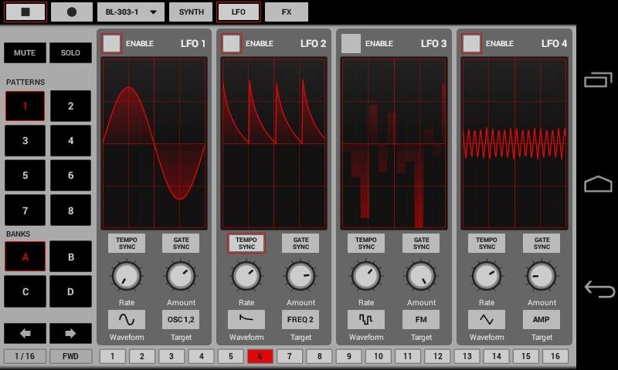
Task: Toggle the LFO 3 enable checkbox
Action: click(351, 44)
